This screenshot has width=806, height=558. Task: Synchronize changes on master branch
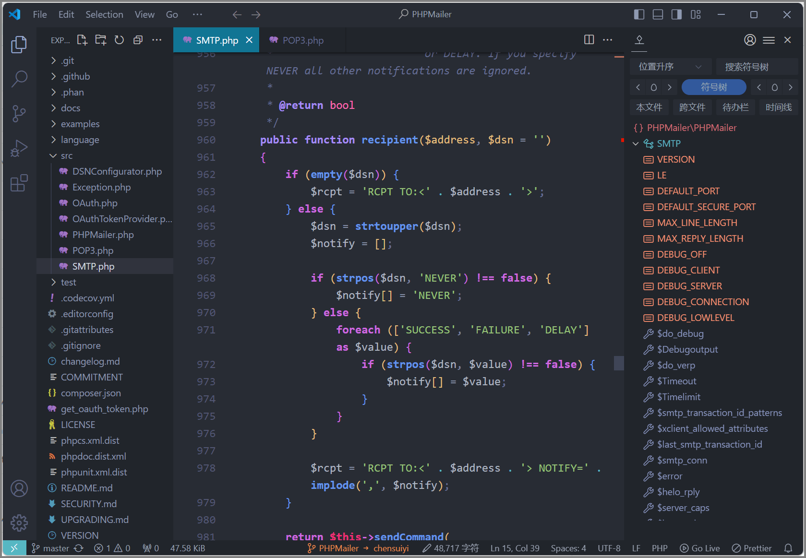point(79,548)
